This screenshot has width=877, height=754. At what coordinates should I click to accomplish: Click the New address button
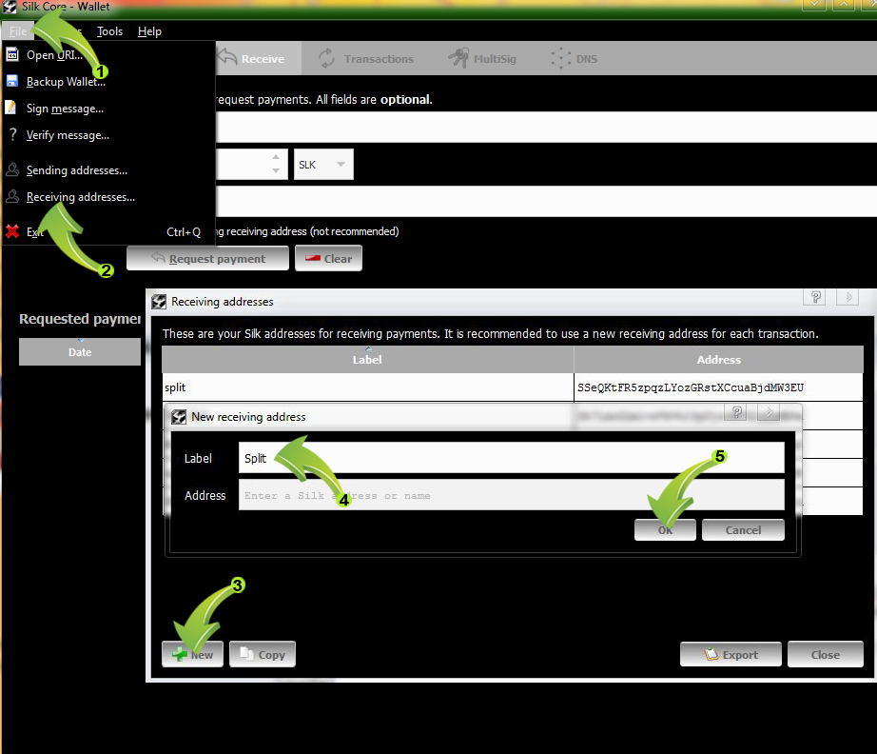click(192, 654)
